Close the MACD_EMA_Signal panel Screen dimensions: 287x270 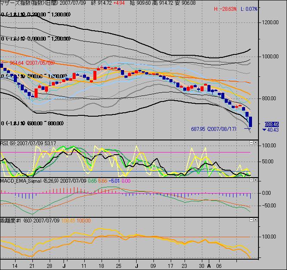(255, 180)
